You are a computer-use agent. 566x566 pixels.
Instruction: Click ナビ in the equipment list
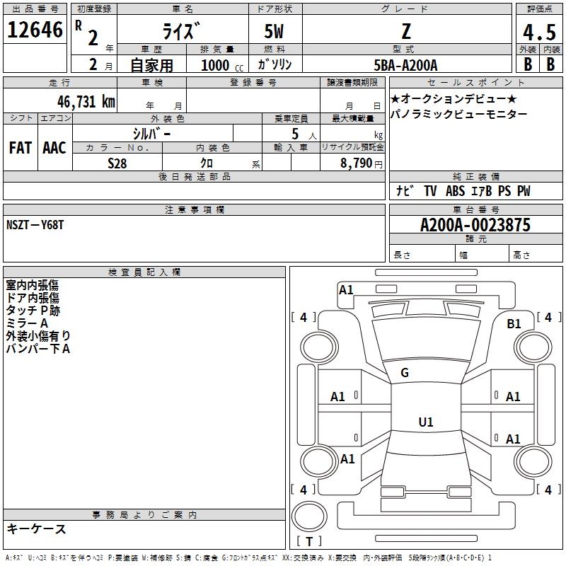[405, 190]
